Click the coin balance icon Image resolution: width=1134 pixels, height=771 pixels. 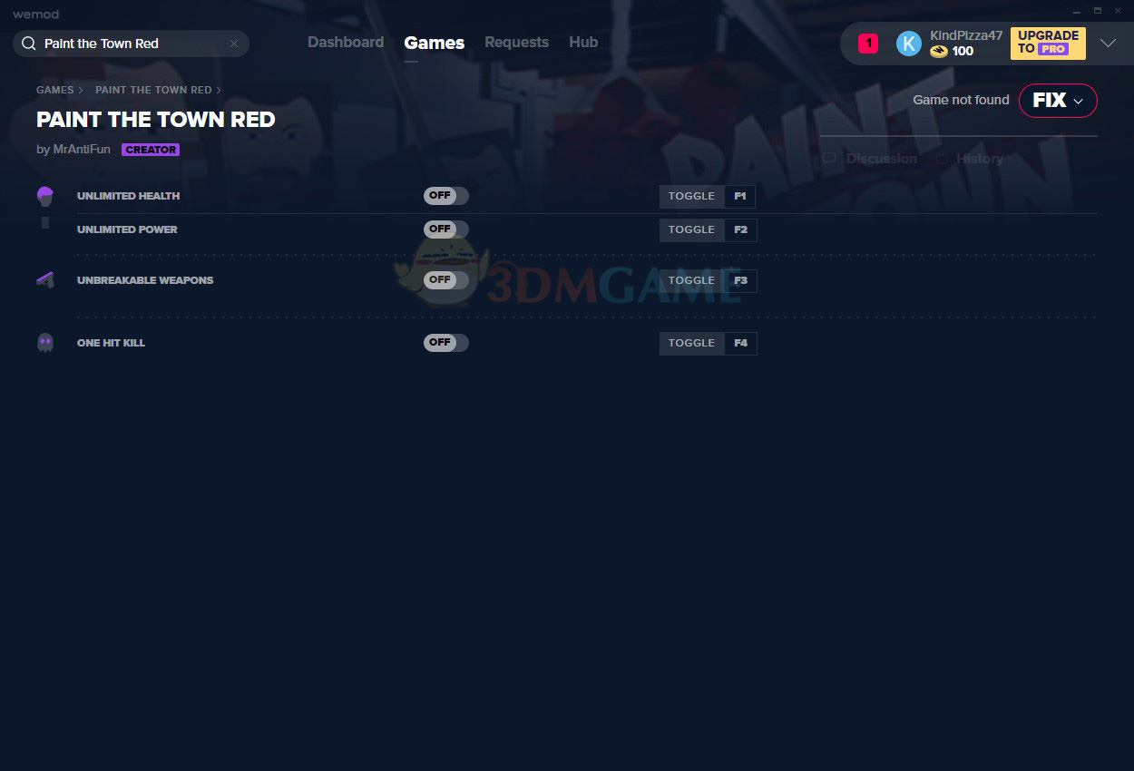point(939,52)
